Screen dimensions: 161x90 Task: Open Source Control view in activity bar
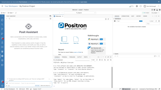[x=2, y=29]
